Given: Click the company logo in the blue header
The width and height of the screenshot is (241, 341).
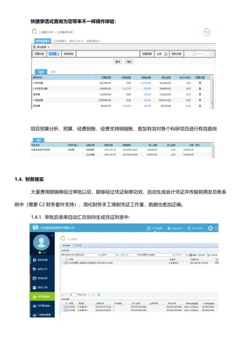Looking at the screenshot, I should 35,228.
